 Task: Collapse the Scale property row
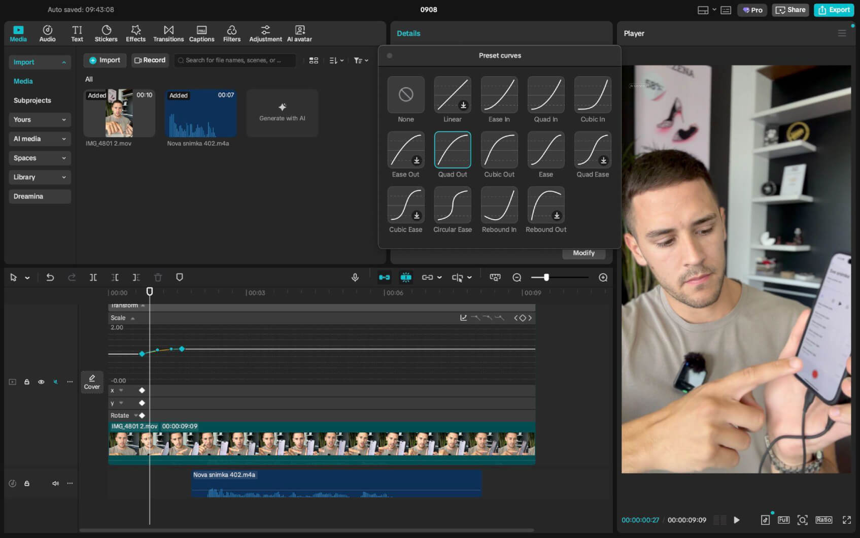(x=132, y=318)
